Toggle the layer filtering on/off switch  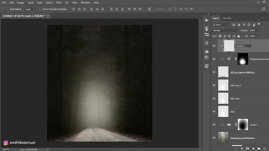(x=259, y=24)
